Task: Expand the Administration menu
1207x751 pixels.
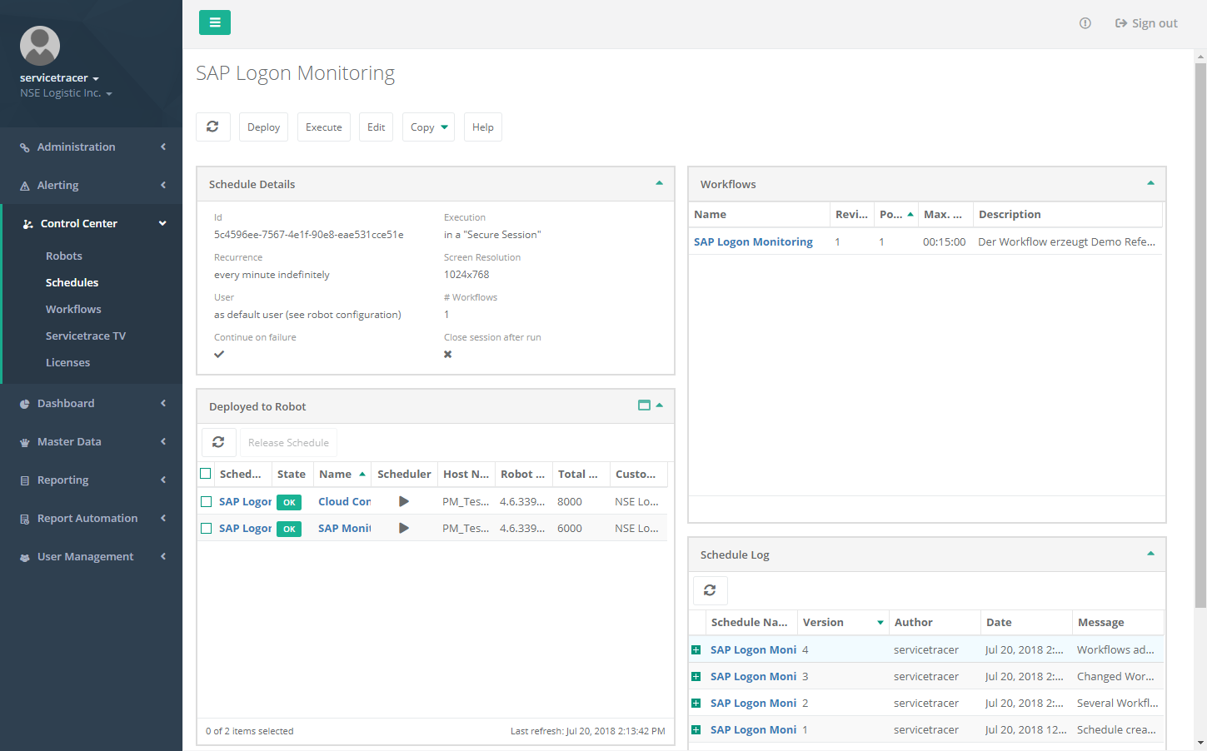Action: tap(91, 147)
